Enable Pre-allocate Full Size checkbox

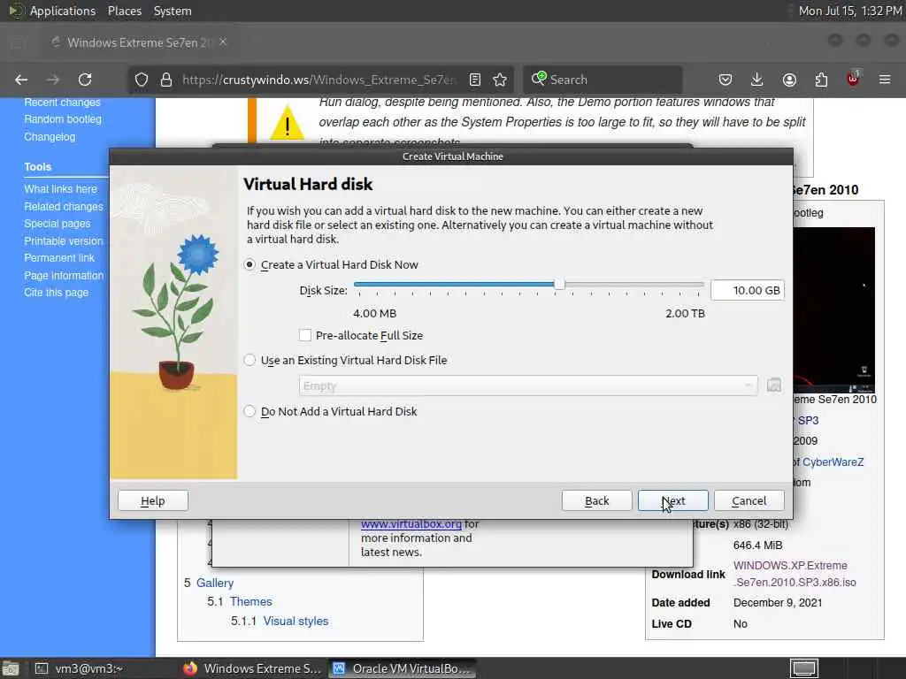point(305,335)
